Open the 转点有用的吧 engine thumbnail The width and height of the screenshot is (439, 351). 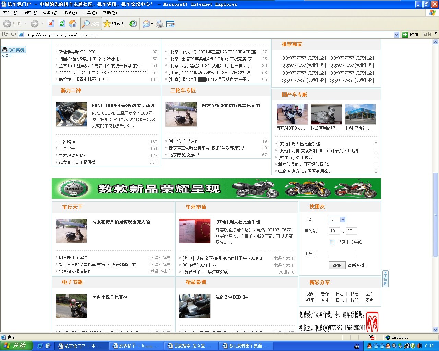pos(326,114)
